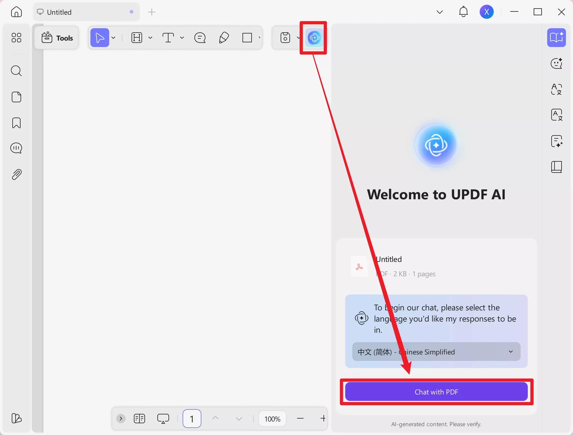Open the Tools menu

point(57,38)
